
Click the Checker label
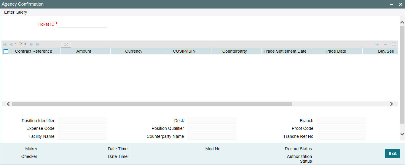(29, 156)
